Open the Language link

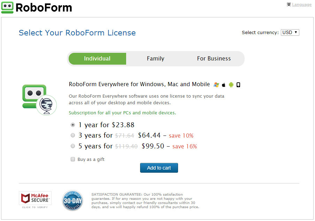click(302, 5)
